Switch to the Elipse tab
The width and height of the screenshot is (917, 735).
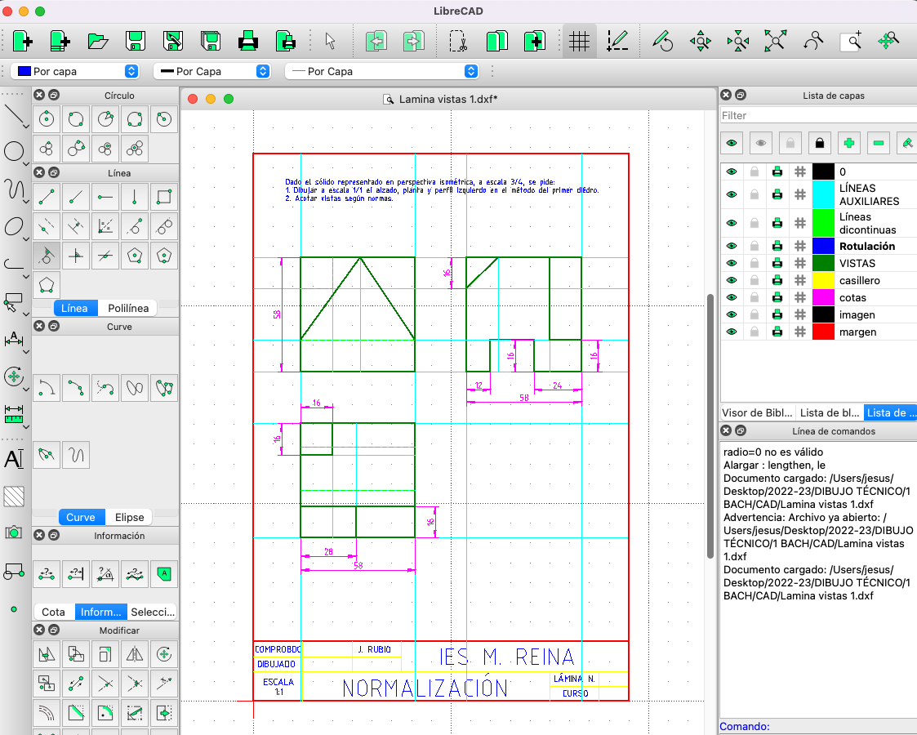(129, 518)
